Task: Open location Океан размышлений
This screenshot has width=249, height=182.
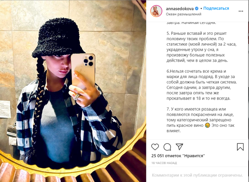Action: [x=184, y=14]
